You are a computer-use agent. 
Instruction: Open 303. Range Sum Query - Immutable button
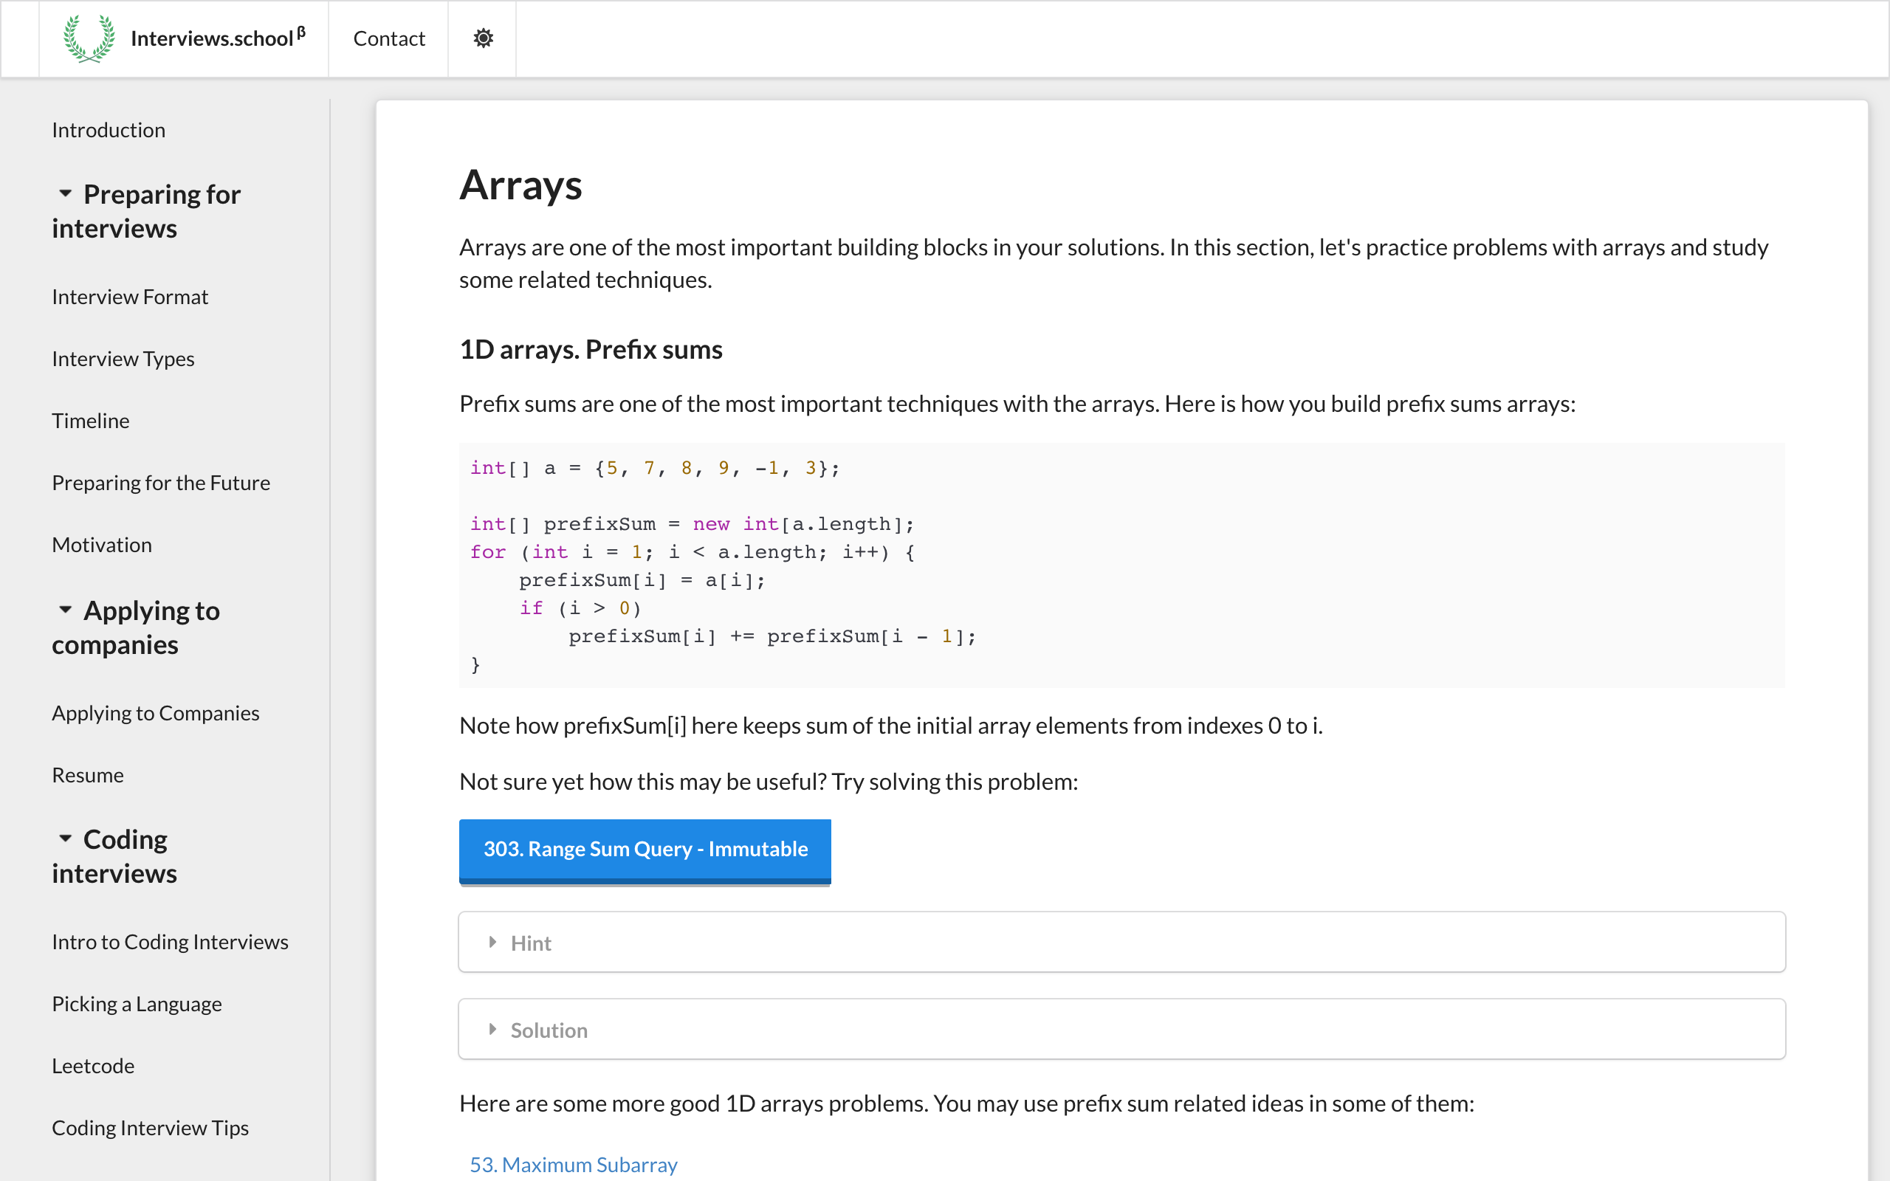pyautogui.click(x=645, y=849)
